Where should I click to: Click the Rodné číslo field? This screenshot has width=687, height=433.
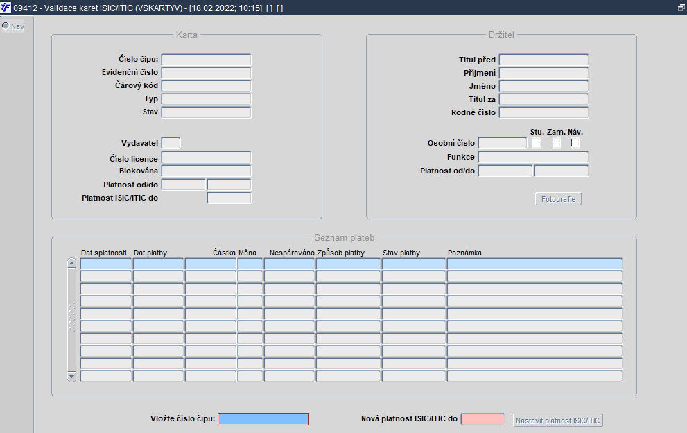coord(543,112)
